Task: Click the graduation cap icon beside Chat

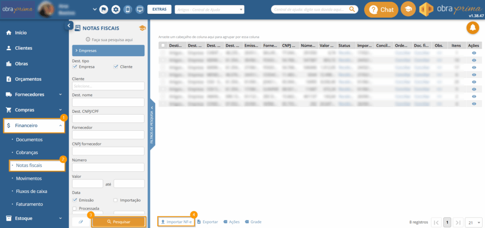Action: point(407,9)
